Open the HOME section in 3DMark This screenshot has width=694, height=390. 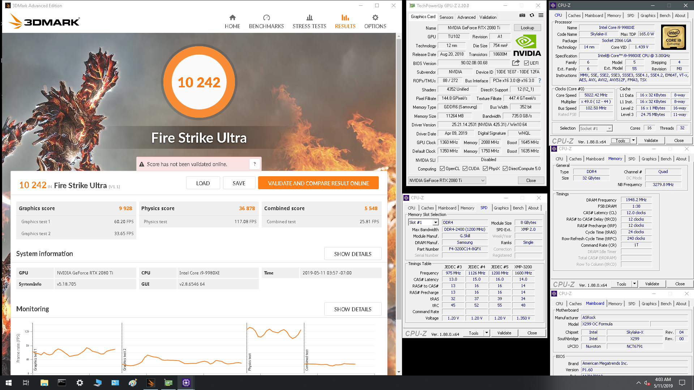pyautogui.click(x=232, y=22)
